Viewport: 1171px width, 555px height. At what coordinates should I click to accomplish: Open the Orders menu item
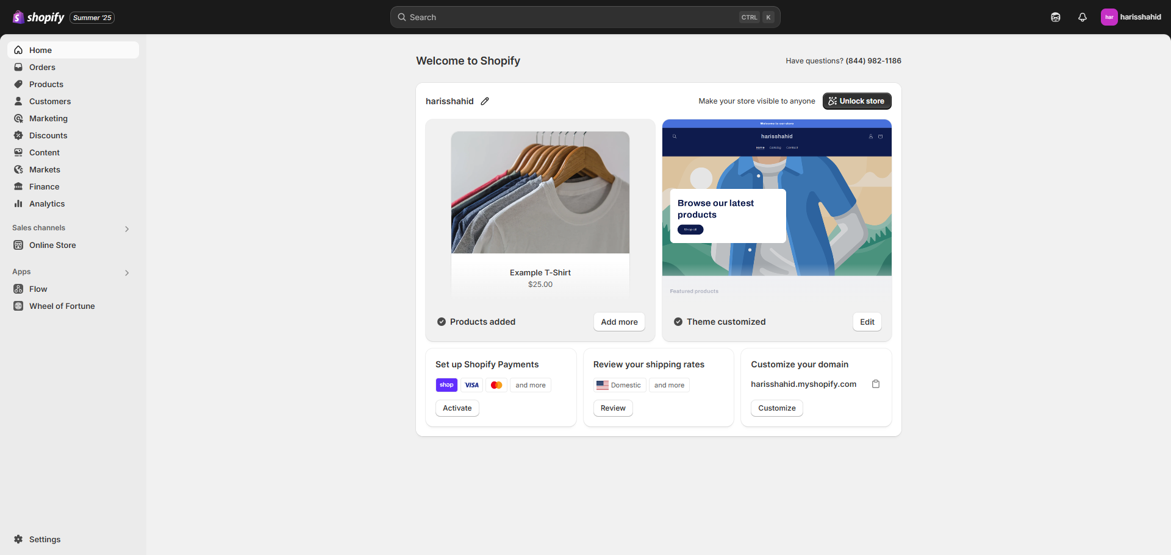(73, 67)
